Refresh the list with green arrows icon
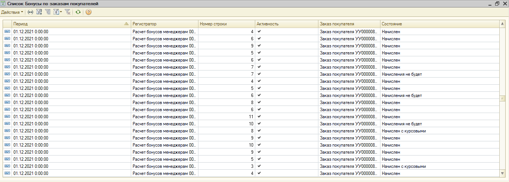The height and width of the screenshot is (182, 509). tap(78, 12)
